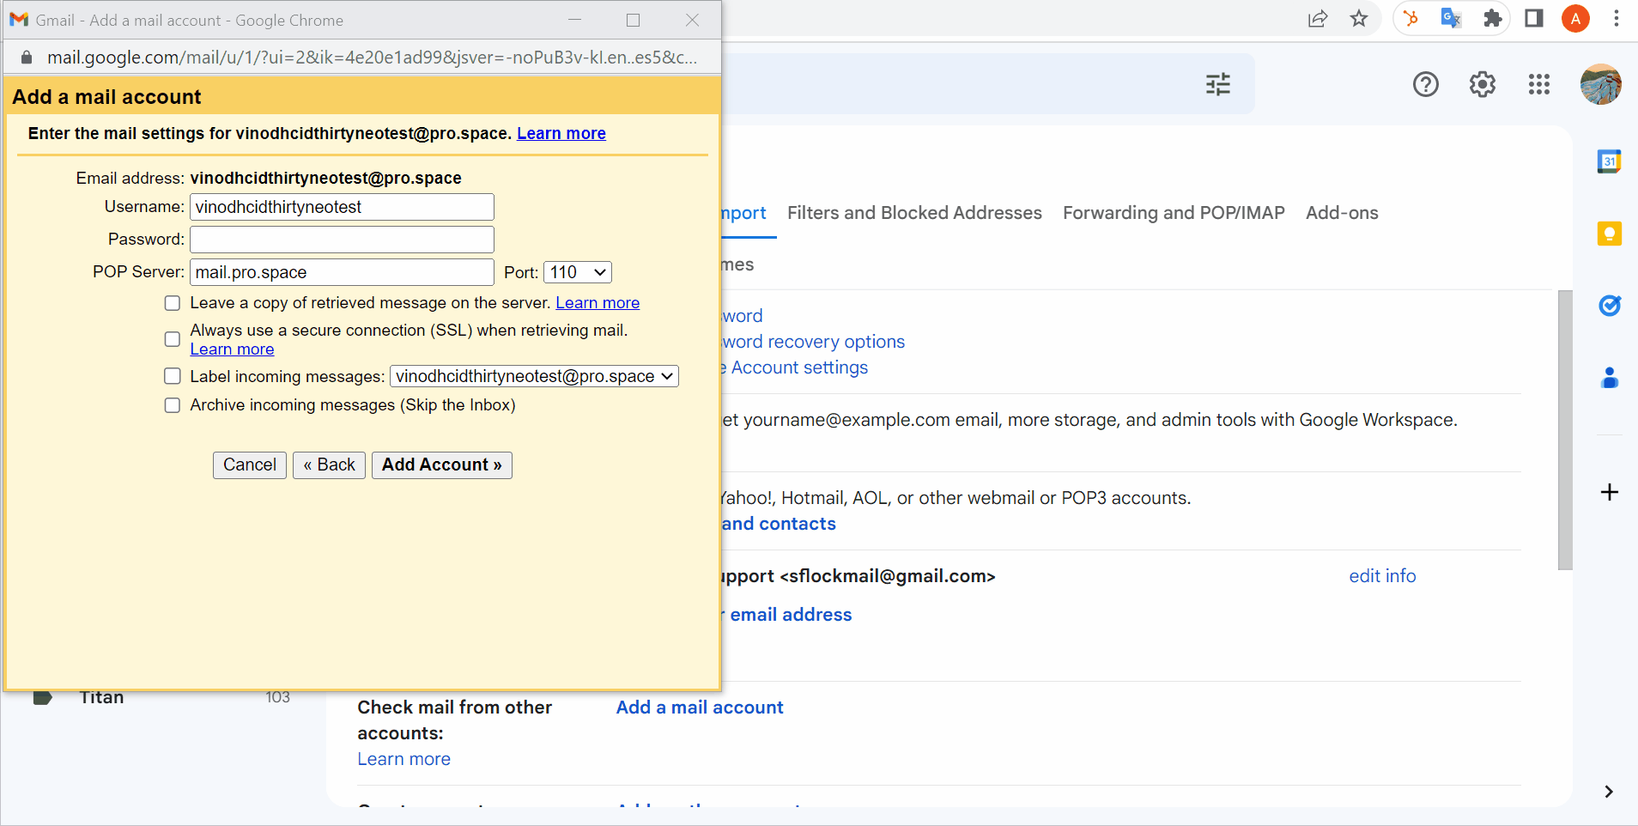The image size is (1638, 826).
Task: Enable leaving a copy of retrieved messages
Action: (x=173, y=302)
